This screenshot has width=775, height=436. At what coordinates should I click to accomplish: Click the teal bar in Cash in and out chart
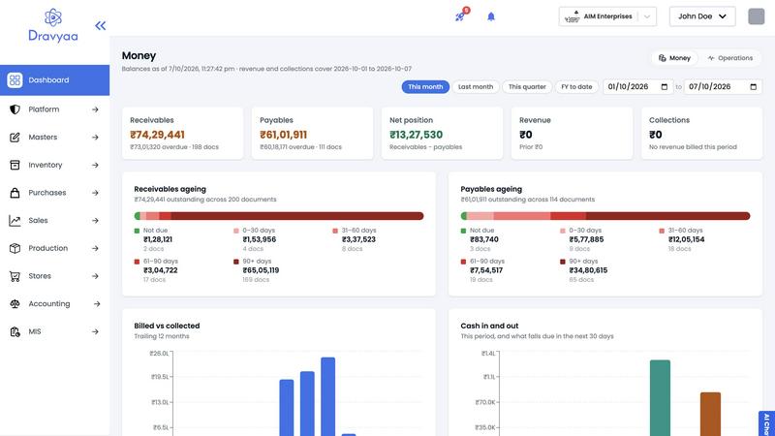click(x=660, y=398)
